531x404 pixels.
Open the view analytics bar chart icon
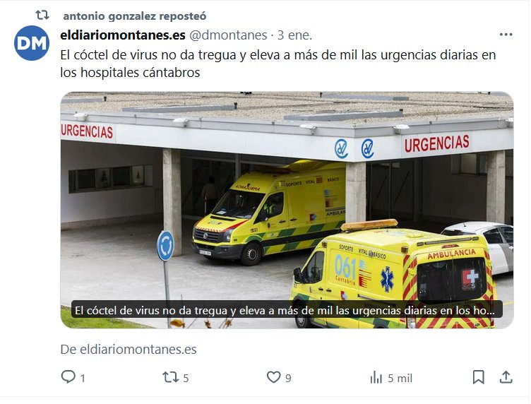[376, 377]
